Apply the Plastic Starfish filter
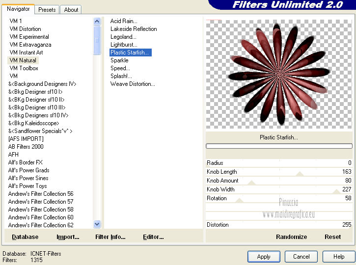The height and width of the screenshot is (265, 356). pyautogui.click(x=264, y=257)
